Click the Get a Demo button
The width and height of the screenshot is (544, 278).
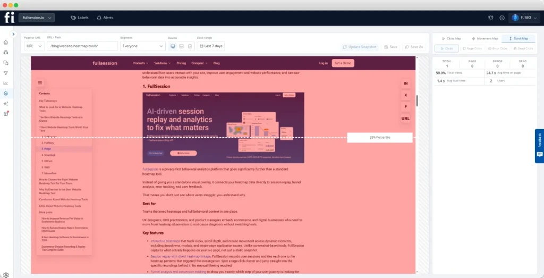[x=343, y=63]
